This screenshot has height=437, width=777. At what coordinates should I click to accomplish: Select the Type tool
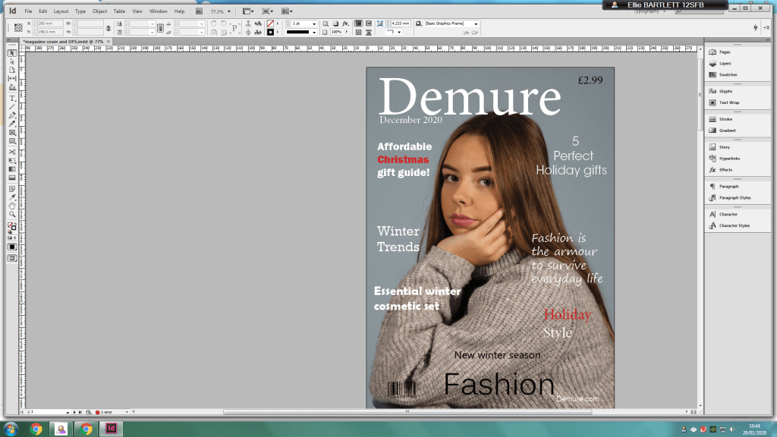(12, 98)
